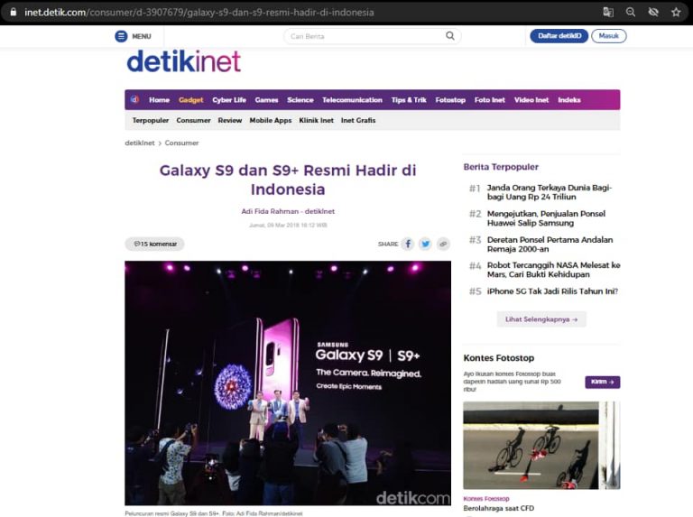Screen dimensions: 693x517
Task: Click the Kontes Fotostop heading
Action: click(x=498, y=358)
